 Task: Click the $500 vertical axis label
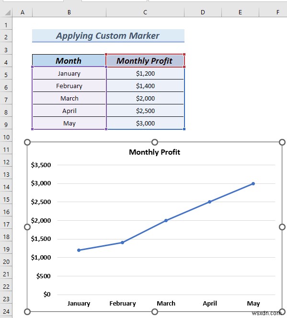(44, 276)
